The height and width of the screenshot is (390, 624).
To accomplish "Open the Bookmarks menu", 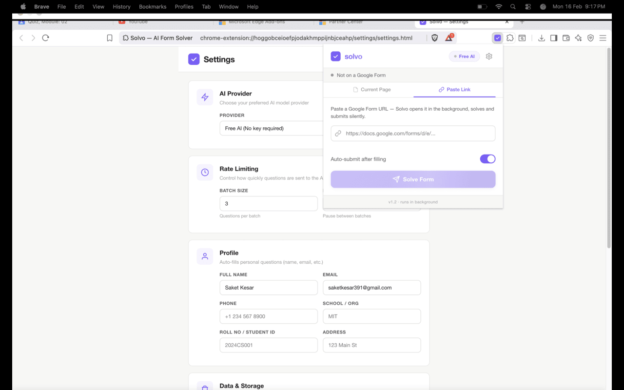I will click(x=153, y=7).
